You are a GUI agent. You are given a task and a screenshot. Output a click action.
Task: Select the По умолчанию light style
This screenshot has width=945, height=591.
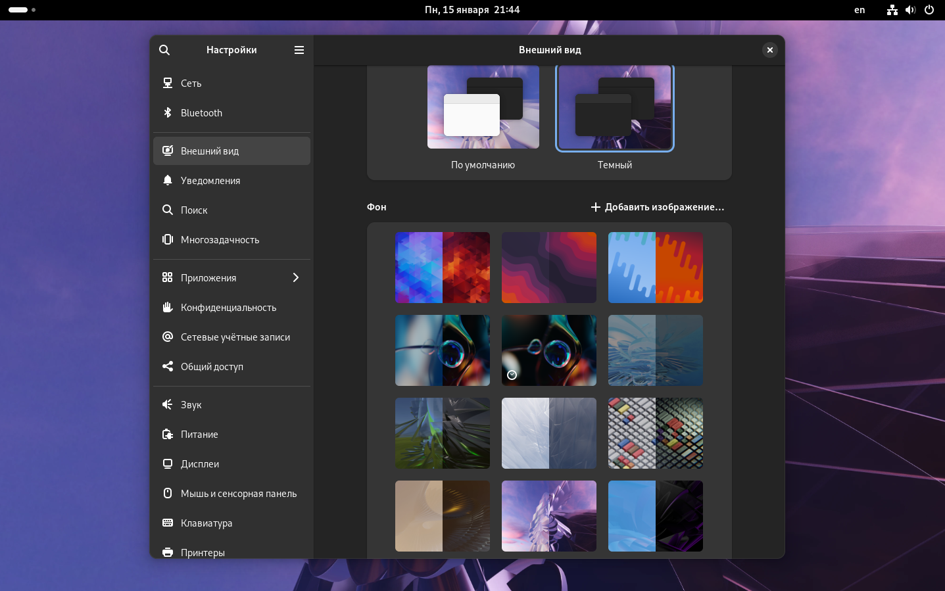(483, 107)
